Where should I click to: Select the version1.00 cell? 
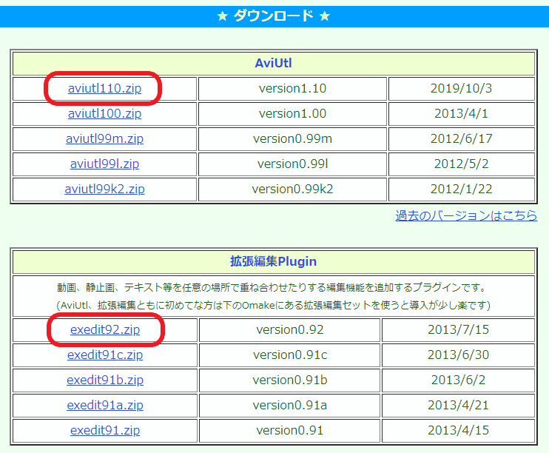pos(292,113)
